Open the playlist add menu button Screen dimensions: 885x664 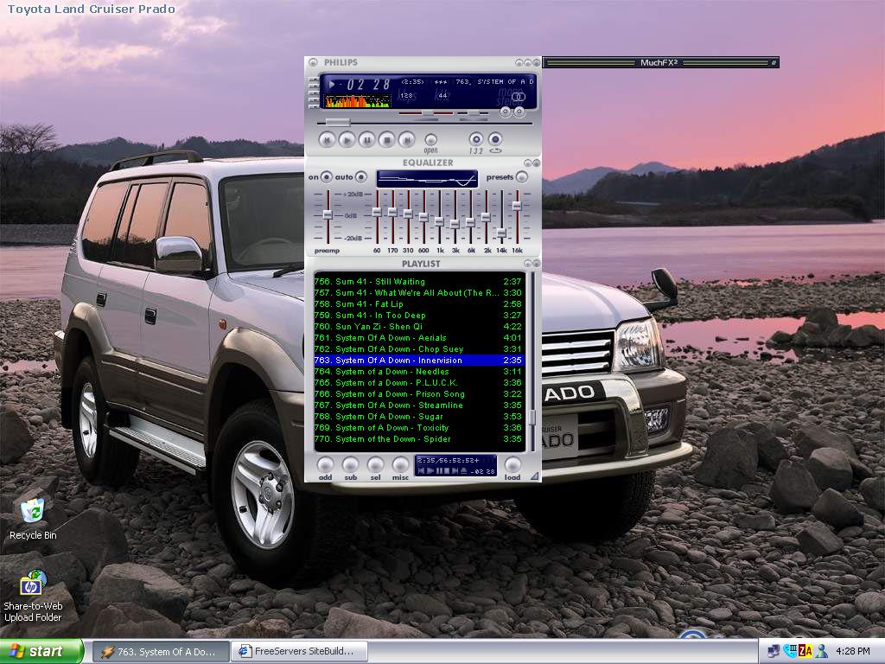pyautogui.click(x=325, y=465)
